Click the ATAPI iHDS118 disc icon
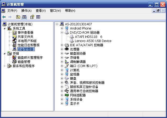The height and width of the screenshot is (118, 167). 72,37
